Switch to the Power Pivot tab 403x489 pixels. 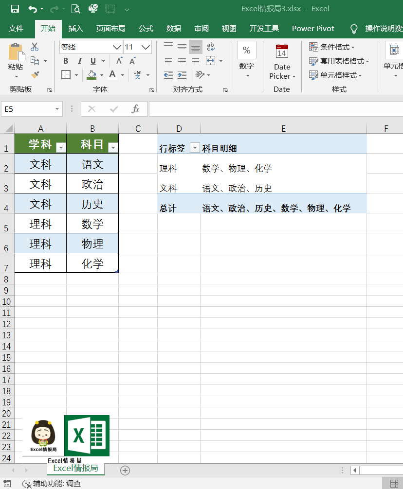(313, 29)
